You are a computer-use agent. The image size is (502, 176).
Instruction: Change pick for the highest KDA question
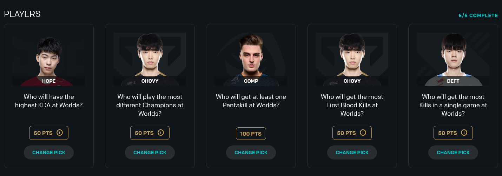point(49,153)
